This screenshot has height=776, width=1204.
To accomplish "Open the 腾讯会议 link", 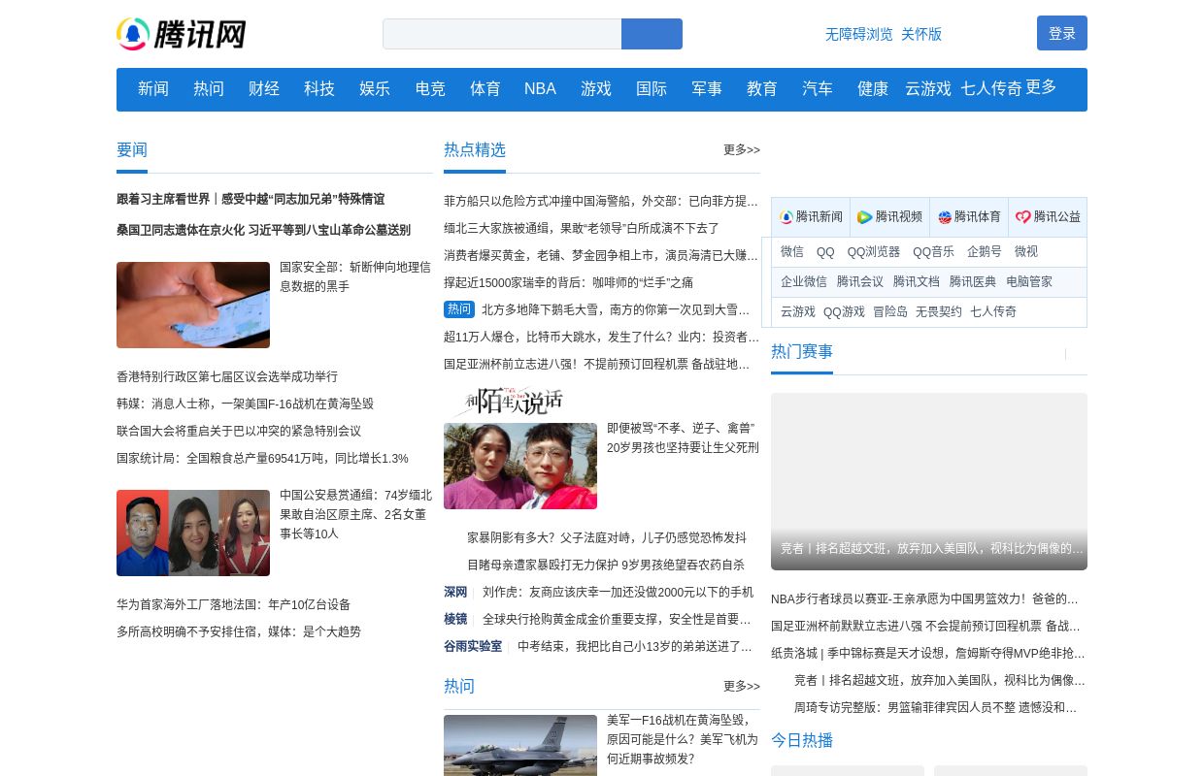I will coord(860,281).
